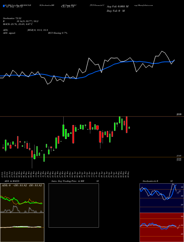Screen dimensions: 184x242
Task: Click the blue 12 Day SMA legend square
Action: (x=4, y=6)
